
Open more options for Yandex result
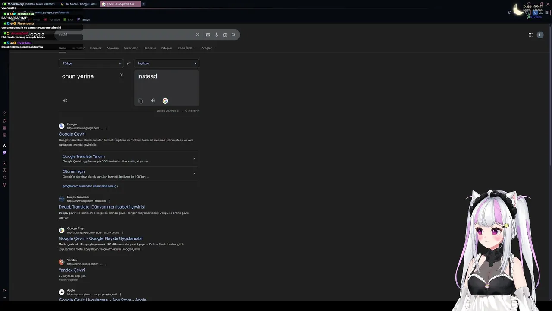click(106, 264)
